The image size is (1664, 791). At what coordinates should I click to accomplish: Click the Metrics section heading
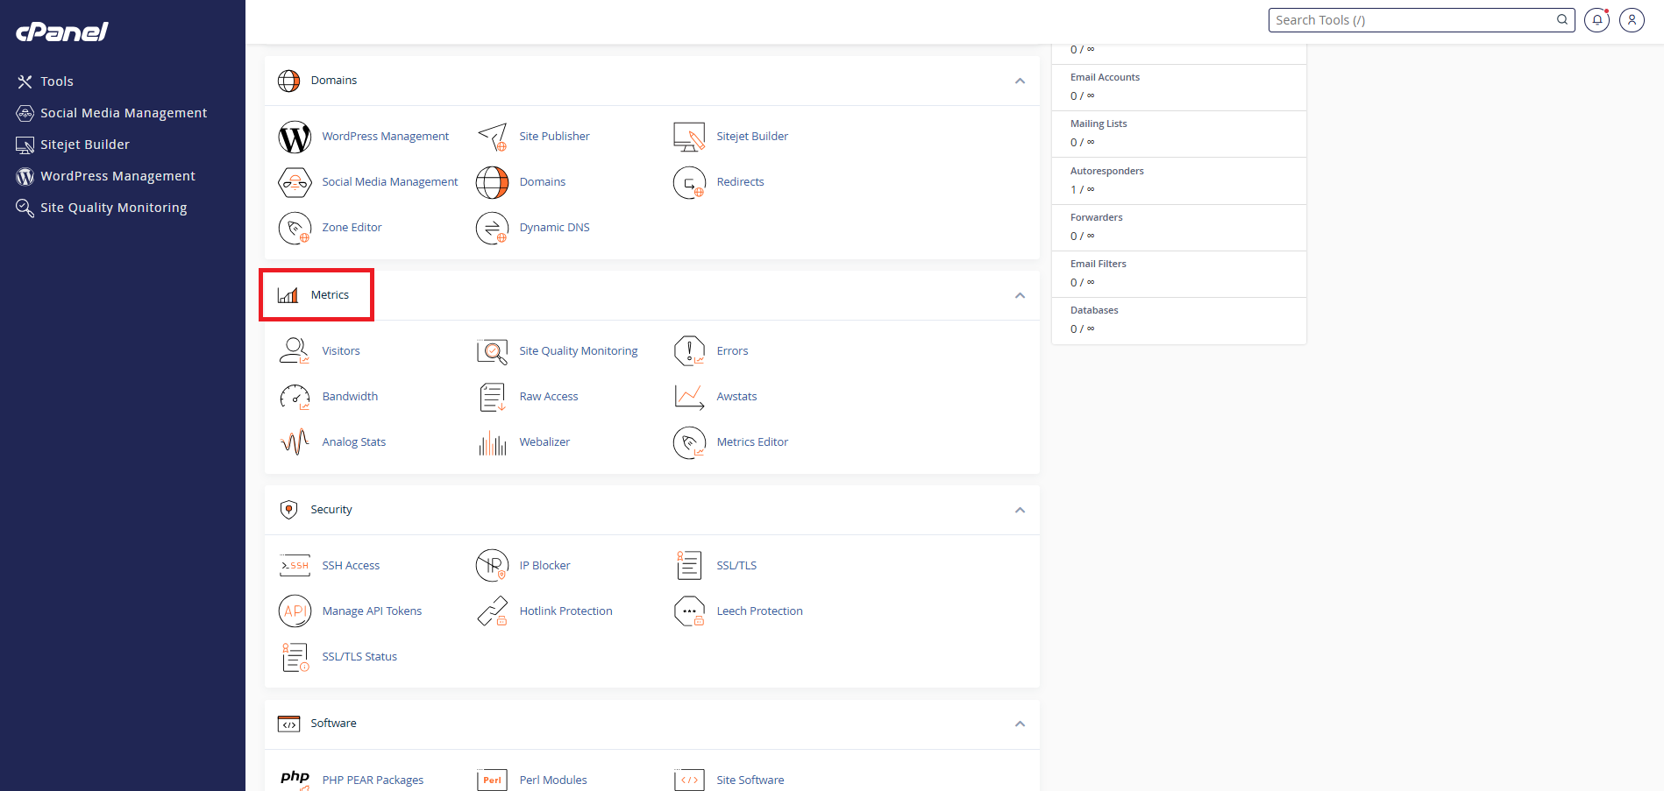click(x=330, y=295)
